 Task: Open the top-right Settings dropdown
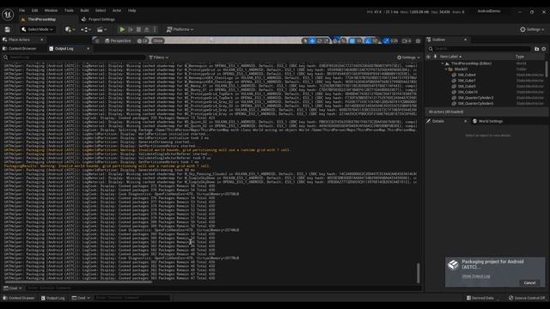click(532, 29)
